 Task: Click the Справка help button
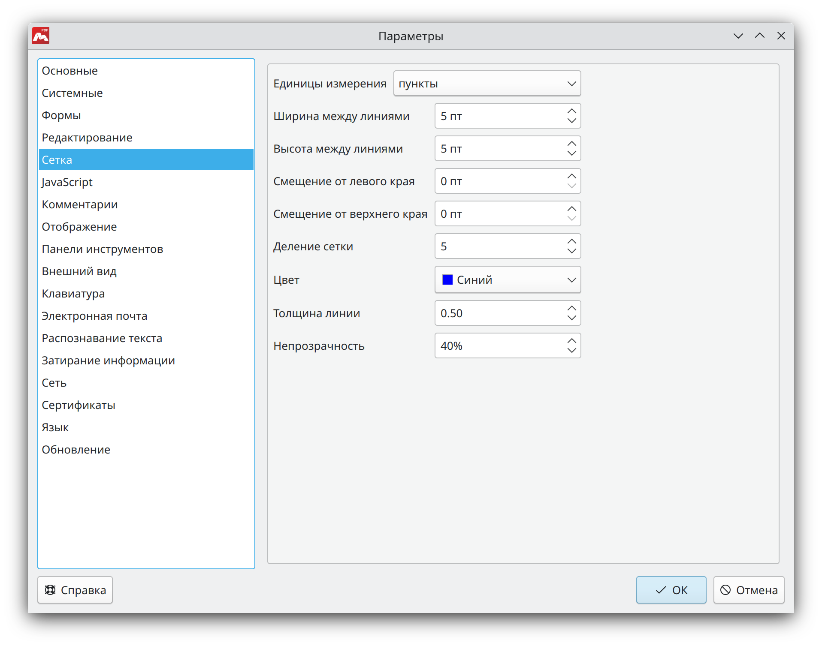coord(75,590)
